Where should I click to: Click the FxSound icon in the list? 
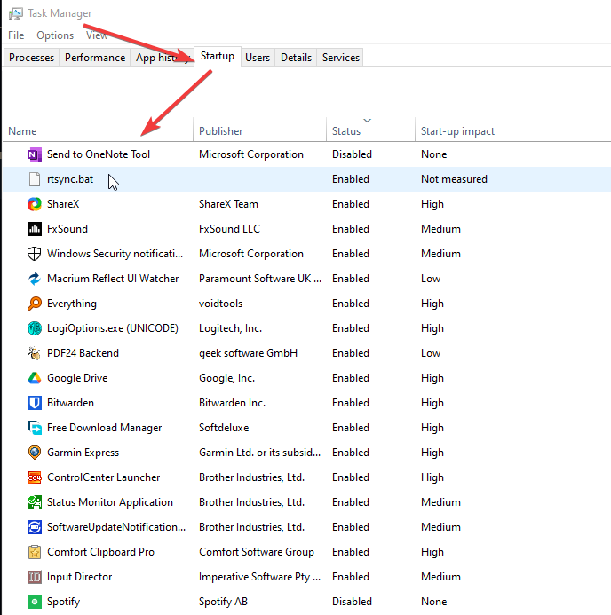pos(35,229)
